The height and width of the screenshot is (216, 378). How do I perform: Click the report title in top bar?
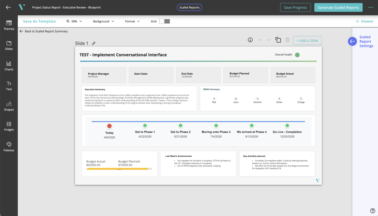pos(66,8)
